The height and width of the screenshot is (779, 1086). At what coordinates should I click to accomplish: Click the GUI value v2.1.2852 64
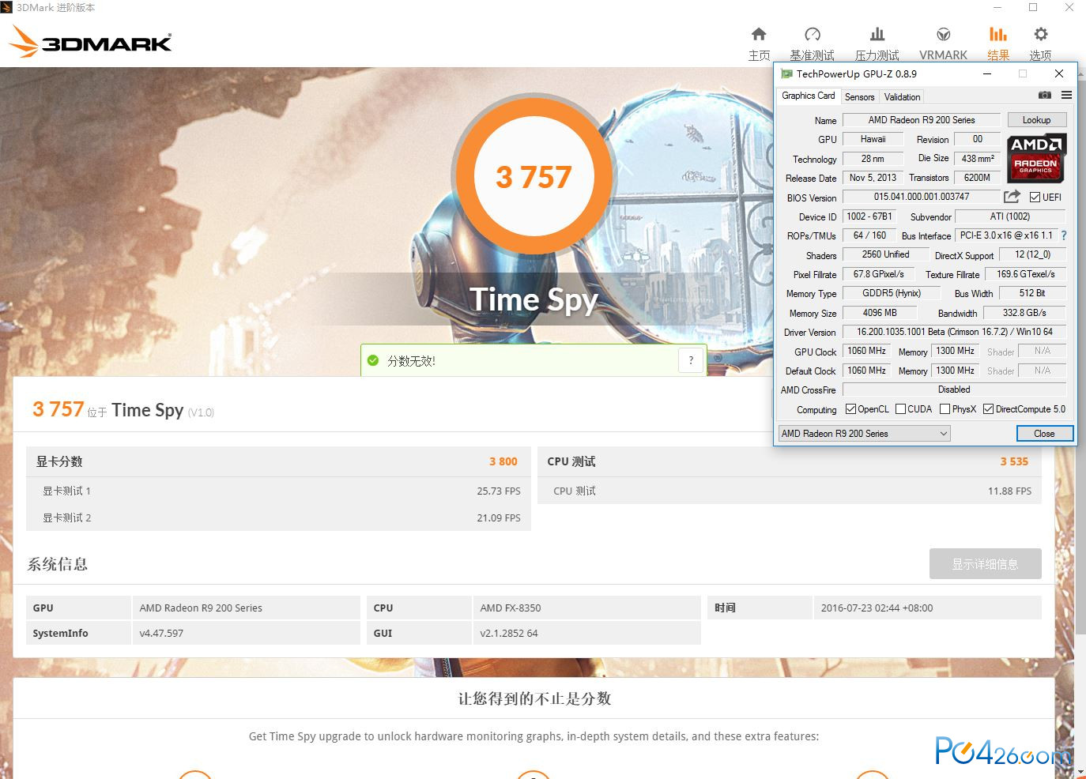pos(509,633)
